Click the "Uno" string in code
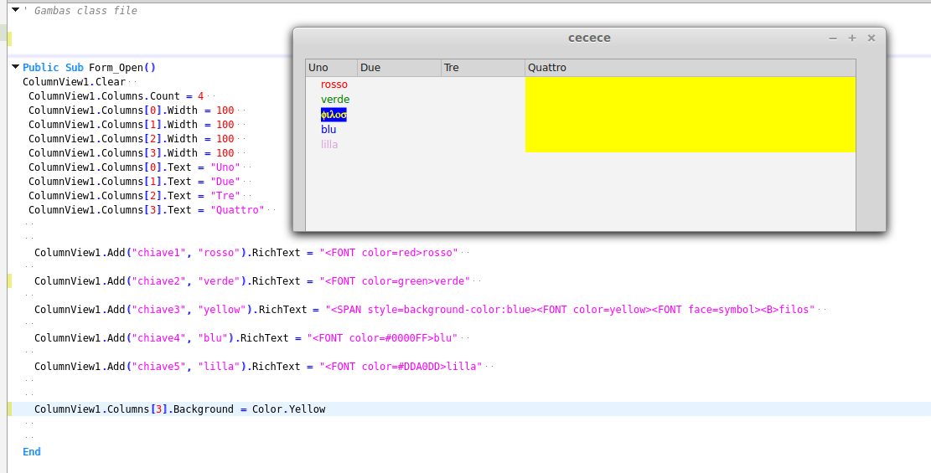The width and height of the screenshot is (931, 473). pyautogui.click(x=225, y=167)
